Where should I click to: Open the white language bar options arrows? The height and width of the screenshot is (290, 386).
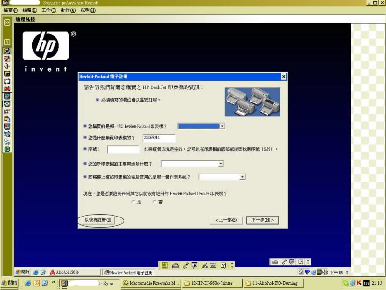[x=308, y=262]
